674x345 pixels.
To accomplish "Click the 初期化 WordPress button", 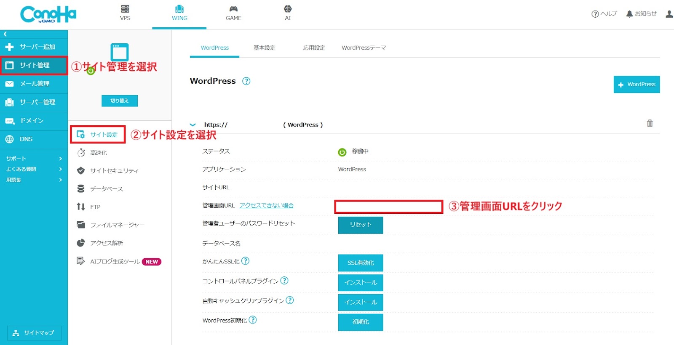I will click(x=361, y=322).
